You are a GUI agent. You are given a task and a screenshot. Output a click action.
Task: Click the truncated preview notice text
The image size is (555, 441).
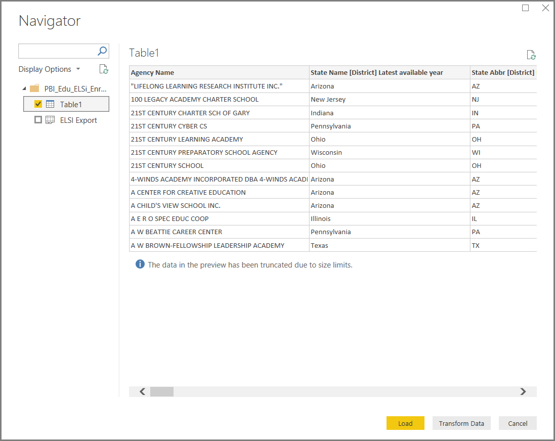(x=250, y=264)
